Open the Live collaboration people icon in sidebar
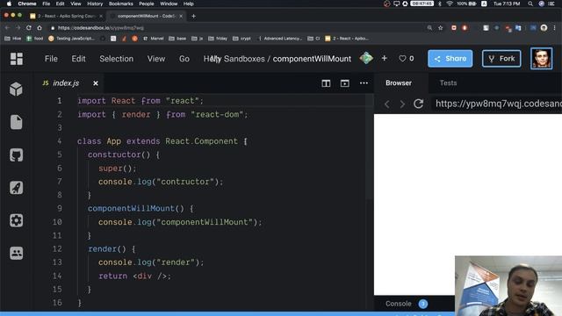 16,253
